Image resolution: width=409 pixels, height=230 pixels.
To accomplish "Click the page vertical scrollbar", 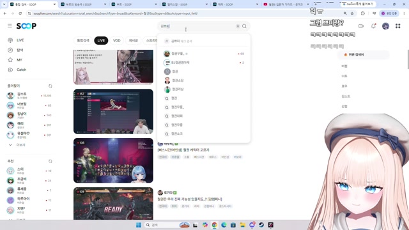I will point(408,59).
